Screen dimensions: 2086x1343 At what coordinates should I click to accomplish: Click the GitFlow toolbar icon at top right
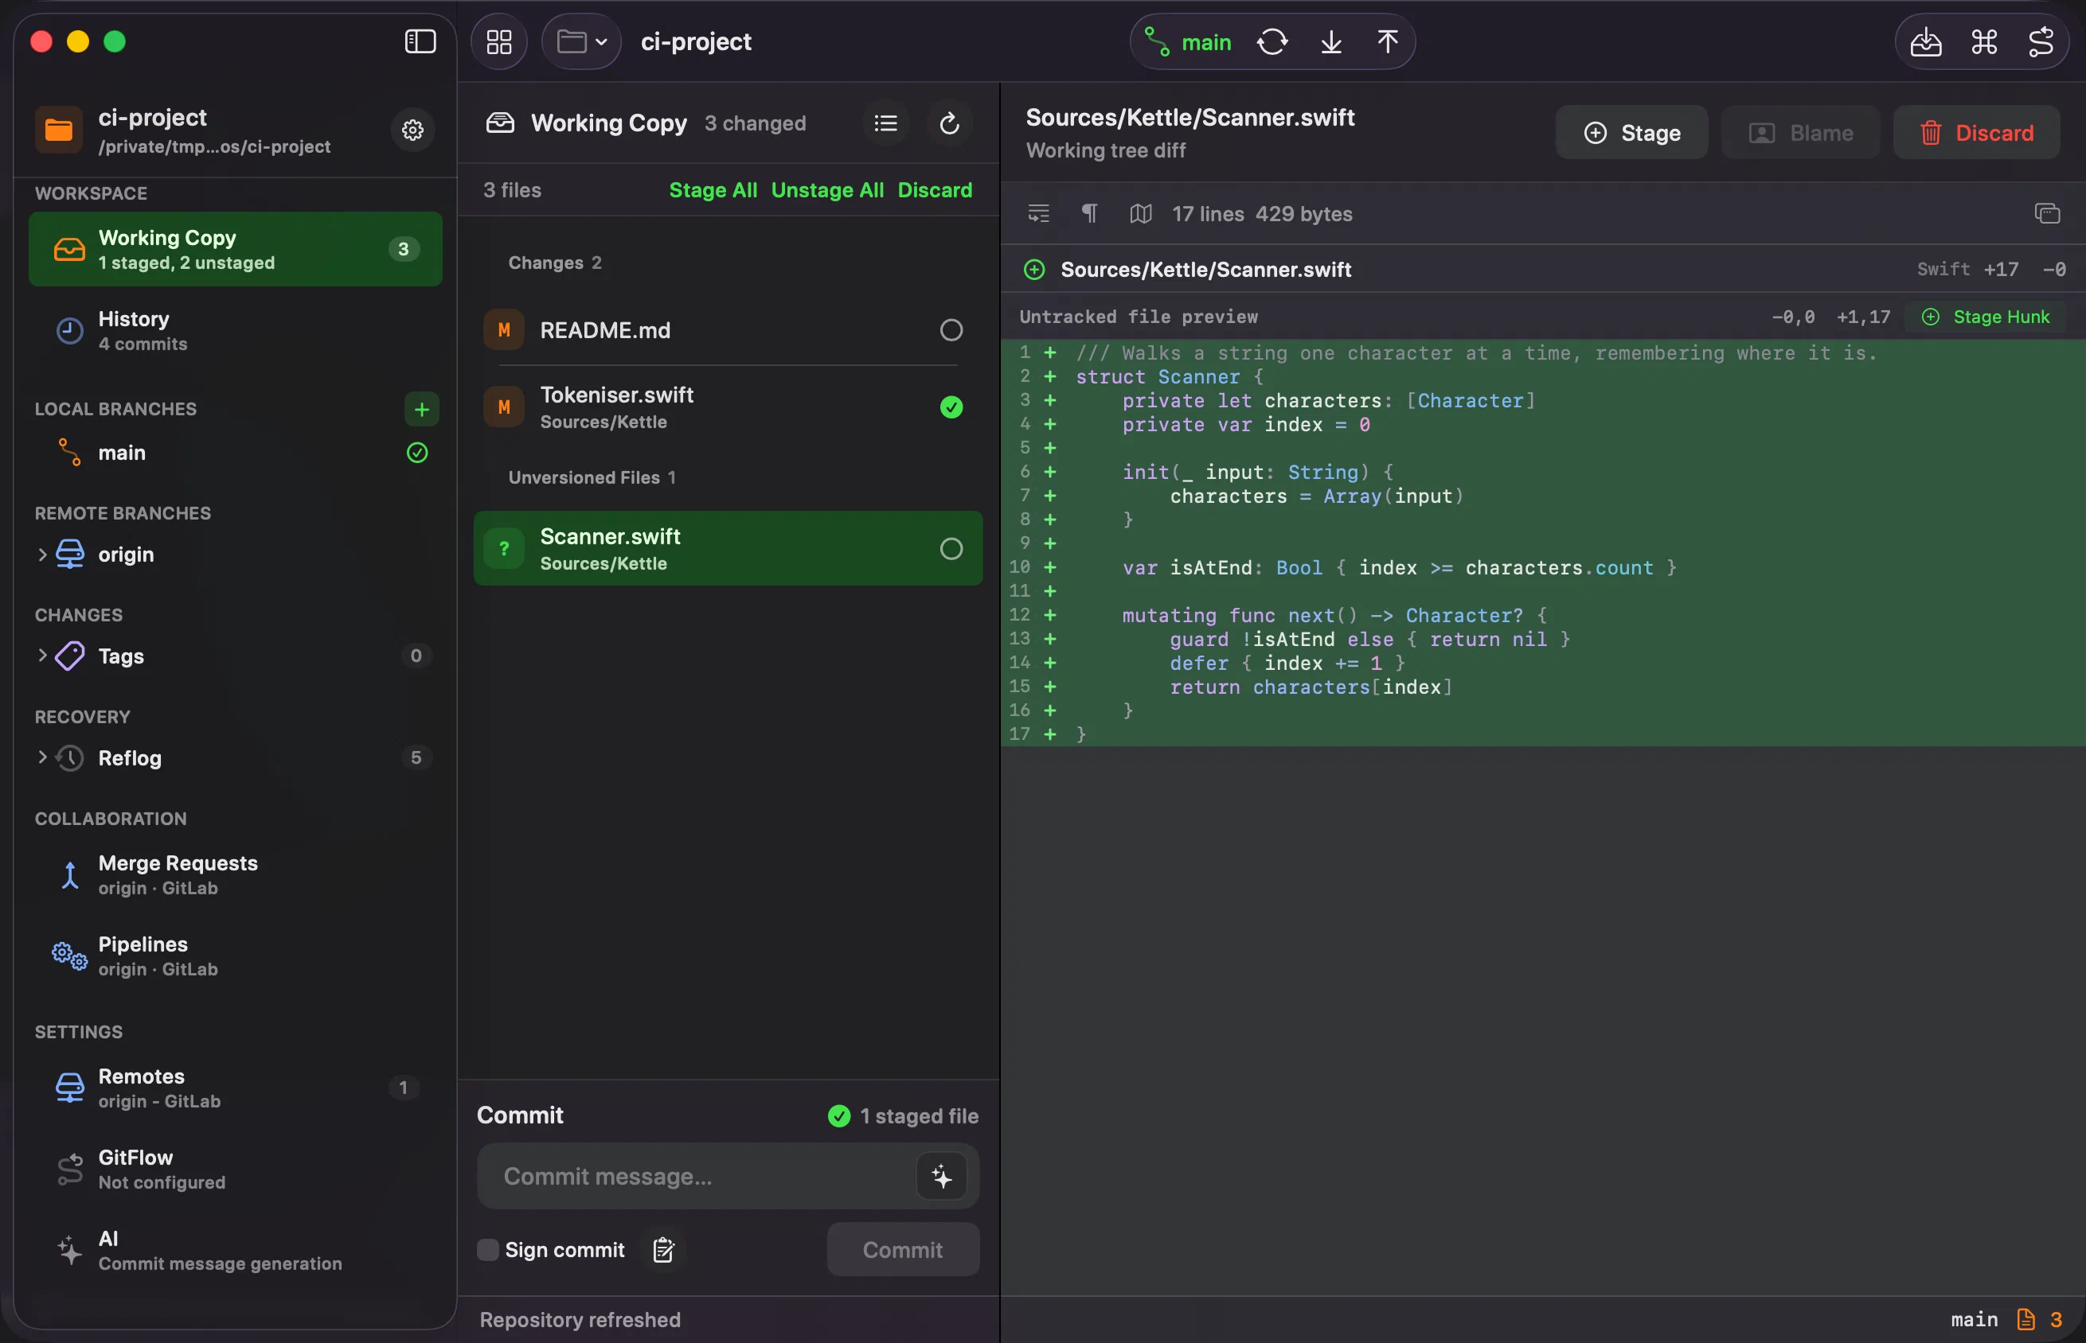pyautogui.click(x=2041, y=42)
